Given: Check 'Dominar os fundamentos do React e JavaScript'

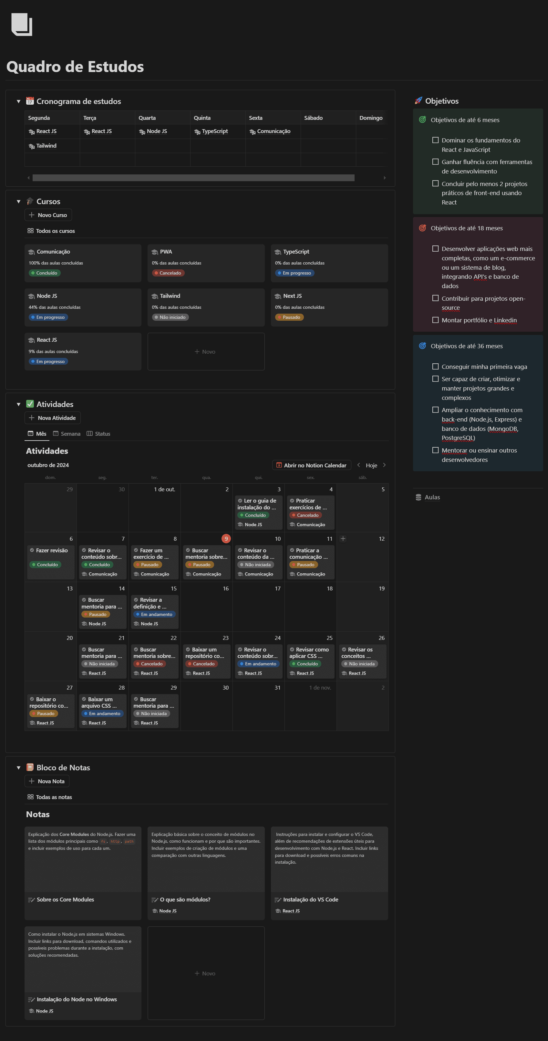Looking at the screenshot, I should (x=435, y=140).
